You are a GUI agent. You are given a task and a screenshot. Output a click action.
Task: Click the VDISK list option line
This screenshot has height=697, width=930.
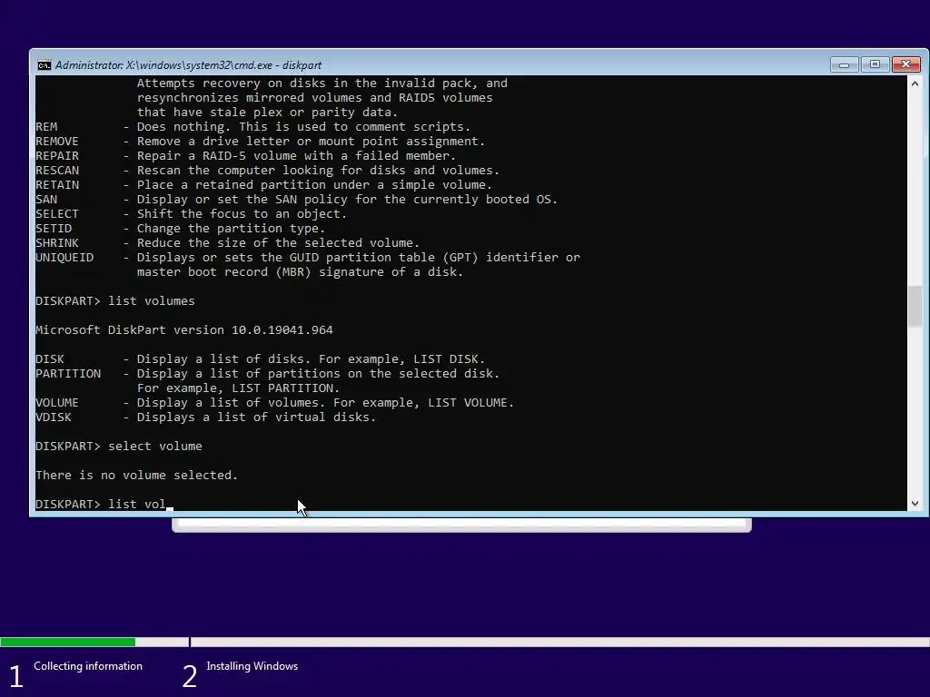coord(206,417)
